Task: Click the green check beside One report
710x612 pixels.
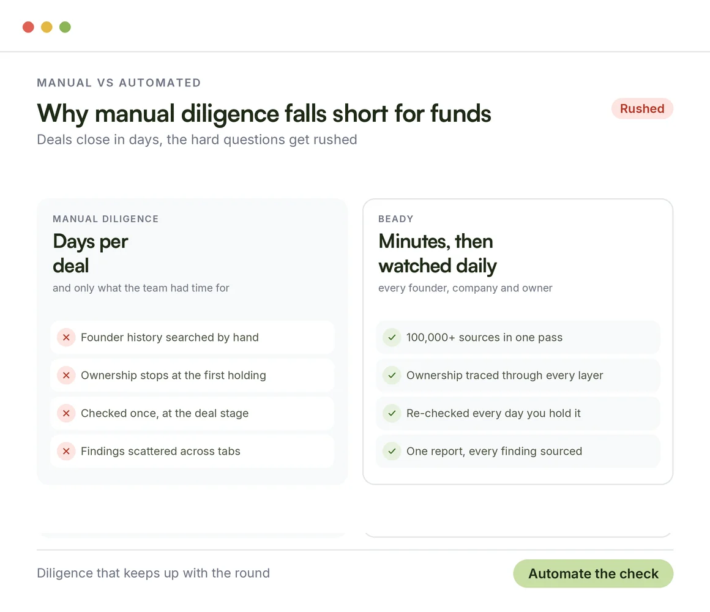Action: (392, 451)
